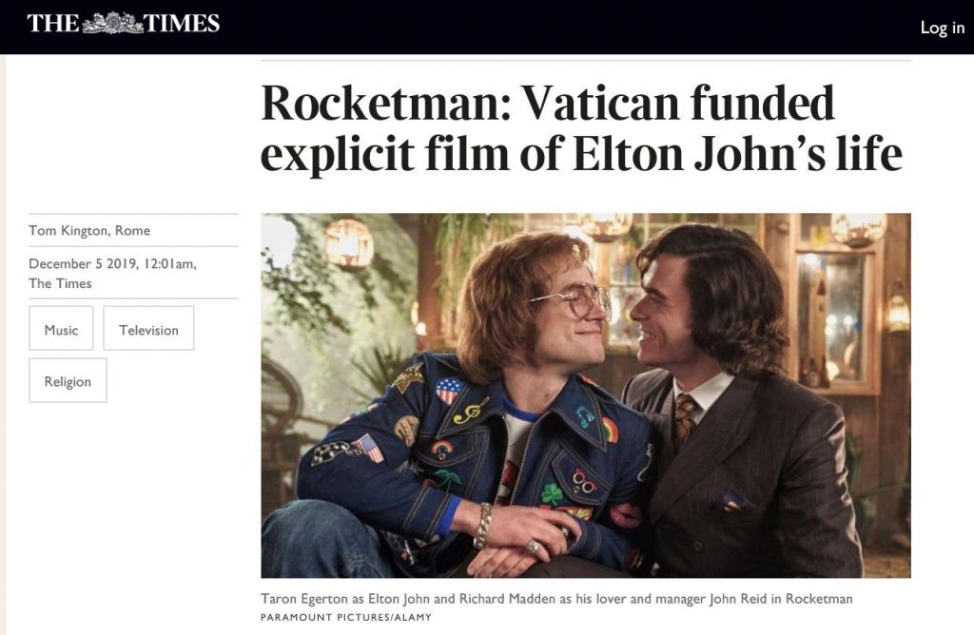This screenshot has width=974, height=635.
Task: Open the Rocketman article photo
Action: pos(586,395)
